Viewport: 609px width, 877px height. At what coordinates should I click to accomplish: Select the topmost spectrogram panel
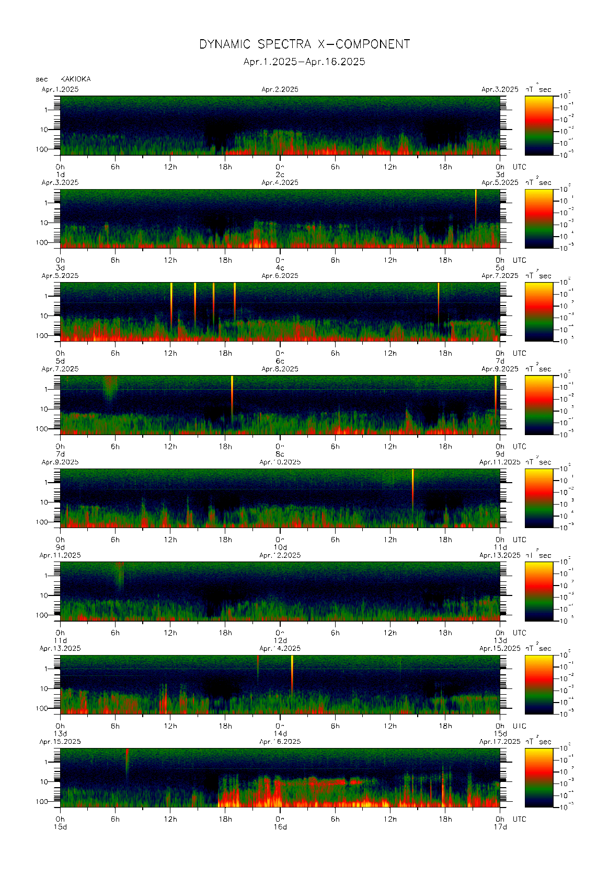pos(280,125)
